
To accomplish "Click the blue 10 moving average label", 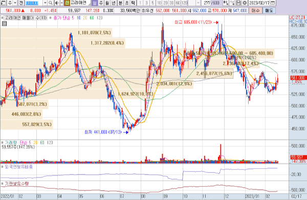I will coord(79,18).
